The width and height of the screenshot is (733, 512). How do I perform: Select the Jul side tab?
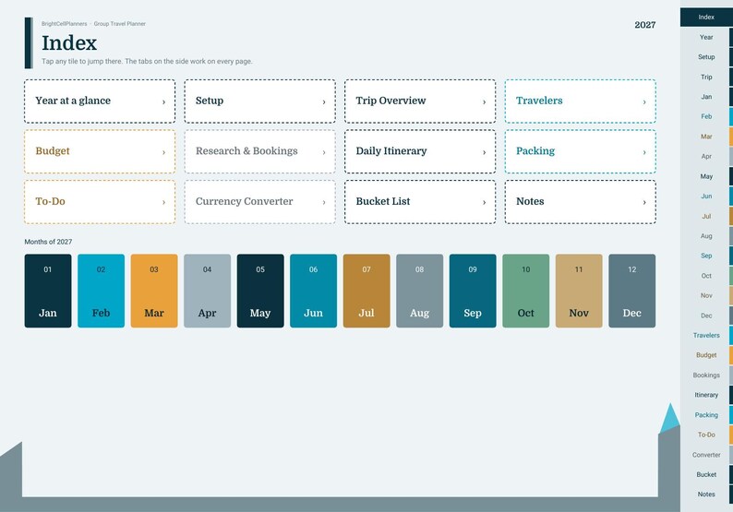coord(706,216)
